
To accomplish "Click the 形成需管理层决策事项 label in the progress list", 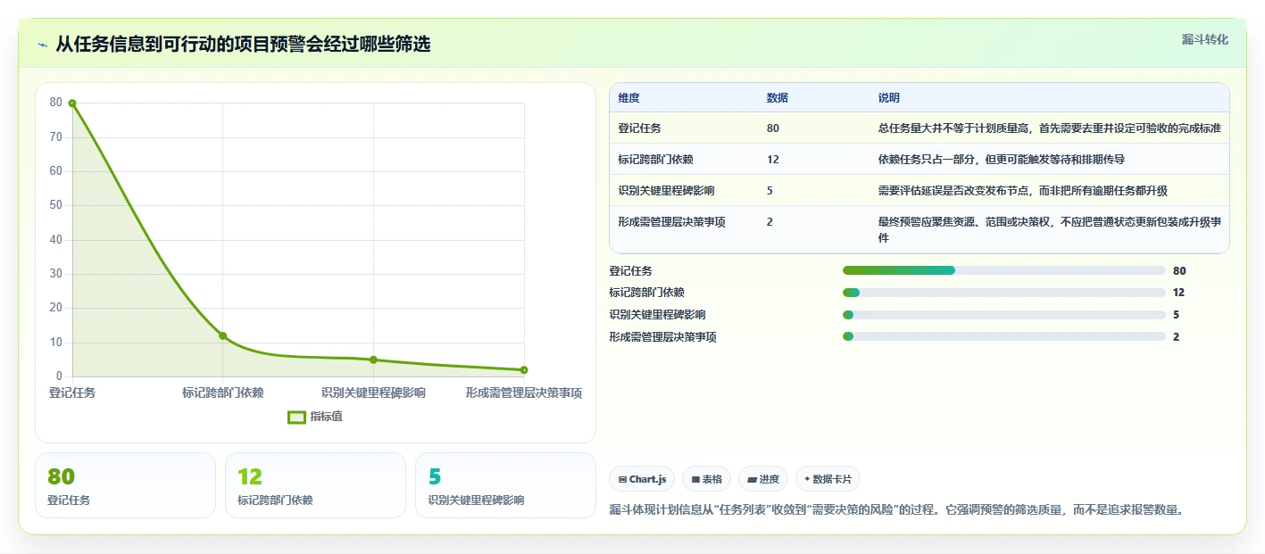I will tap(662, 337).
